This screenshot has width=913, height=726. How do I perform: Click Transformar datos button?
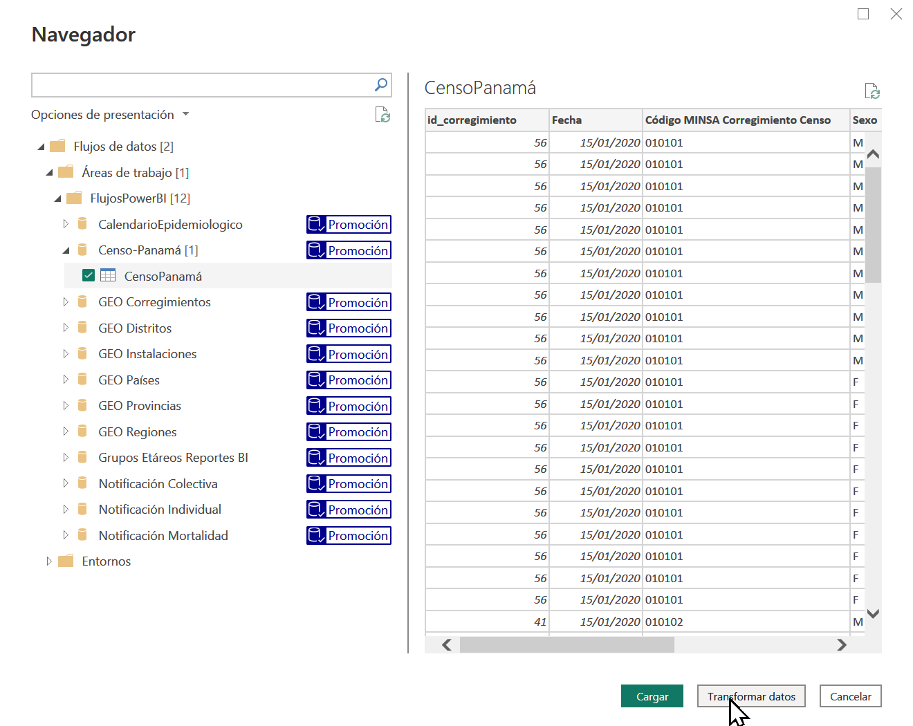751,696
